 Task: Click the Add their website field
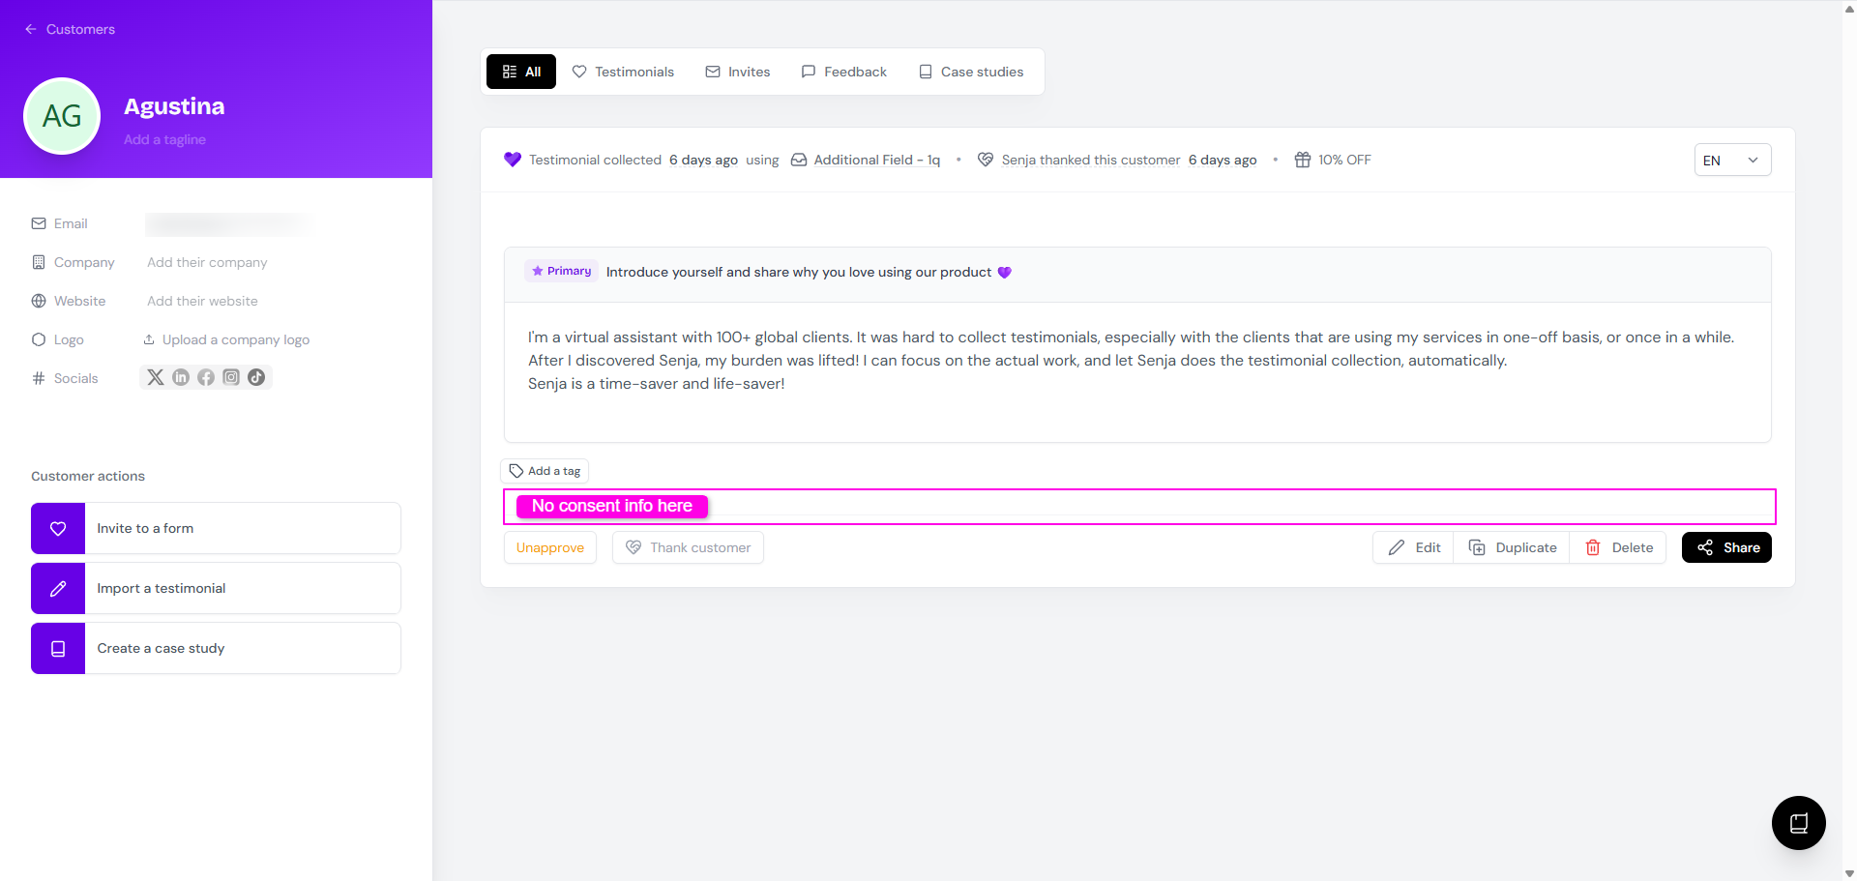tap(202, 301)
